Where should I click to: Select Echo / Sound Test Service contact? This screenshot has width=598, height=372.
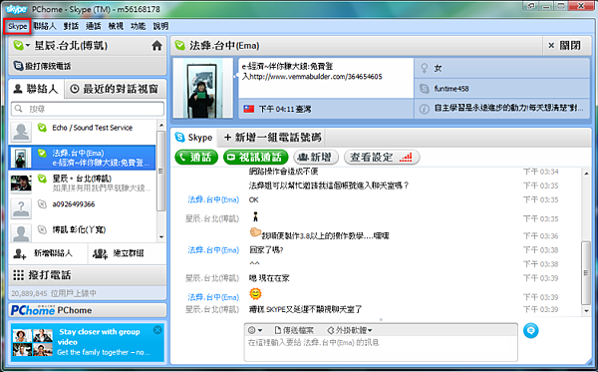coord(83,132)
